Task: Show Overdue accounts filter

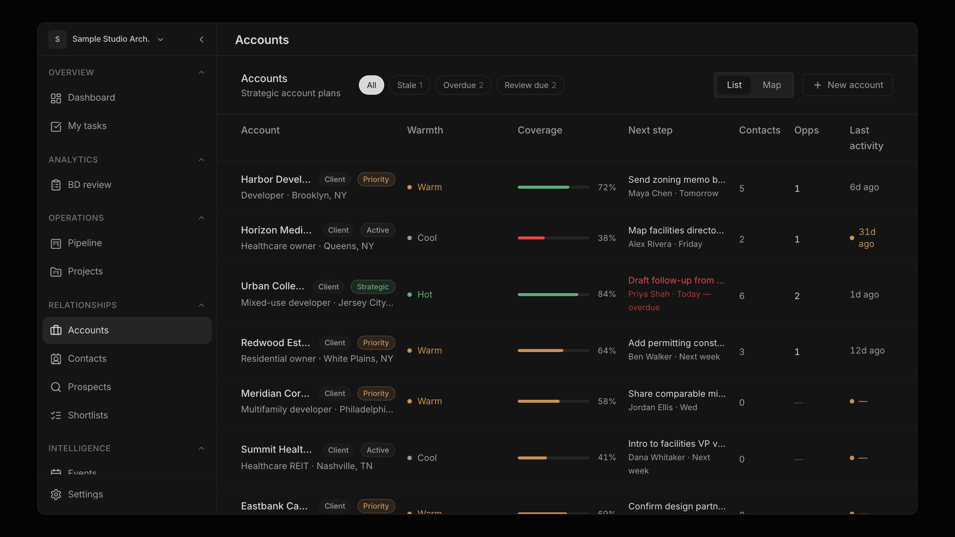Action: (463, 85)
